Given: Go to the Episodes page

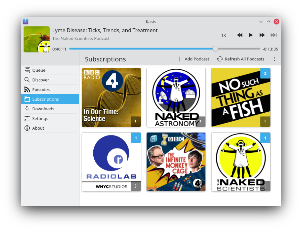Looking at the screenshot, I should [50, 90].
